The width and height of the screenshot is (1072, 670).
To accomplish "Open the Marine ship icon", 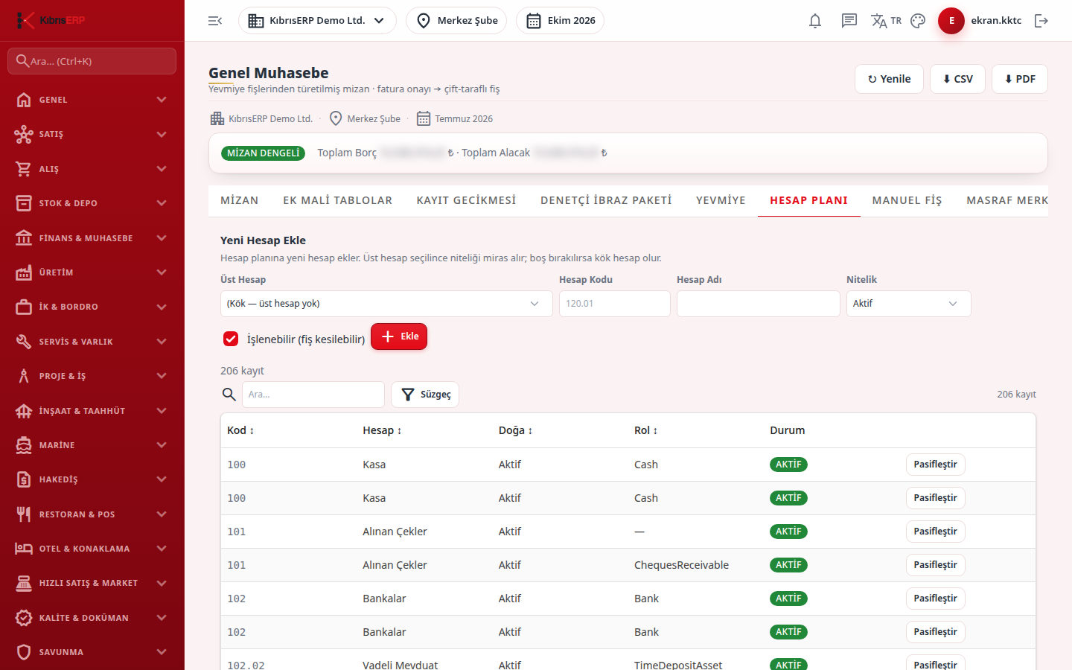I will 24,445.
